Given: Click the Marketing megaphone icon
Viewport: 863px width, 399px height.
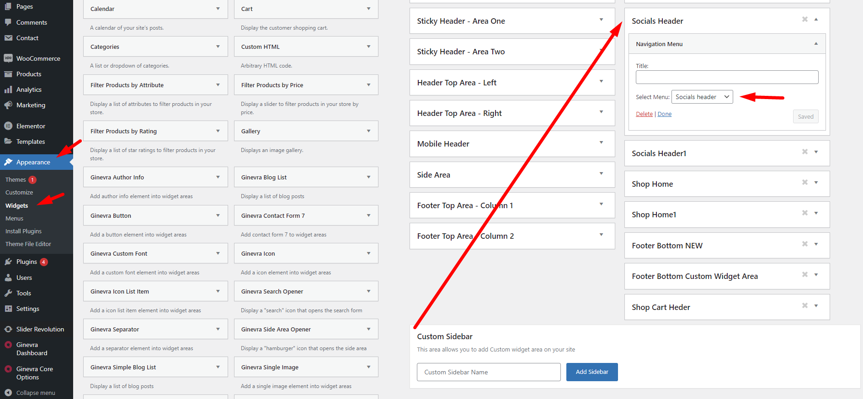Looking at the screenshot, I should click(x=8, y=105).
